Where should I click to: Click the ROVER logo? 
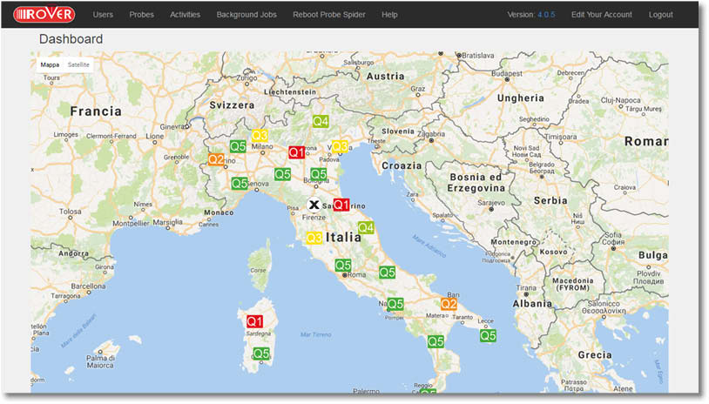tap(44, 14)
